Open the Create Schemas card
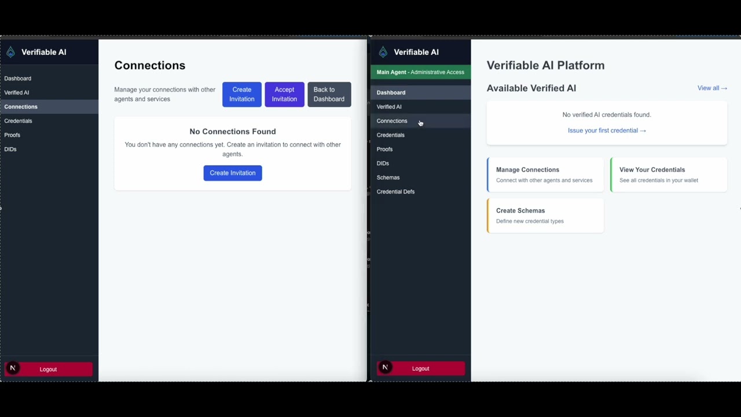Screen dimensions: 741x417 [x=545, y=215]
